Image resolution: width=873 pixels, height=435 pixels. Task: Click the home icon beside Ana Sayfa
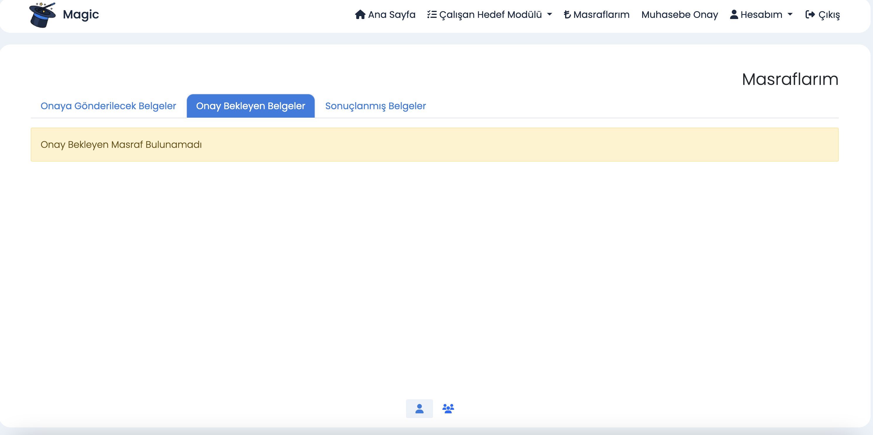[x=360, y=15]
